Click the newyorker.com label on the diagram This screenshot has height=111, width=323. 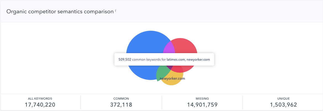coord(172,79)
